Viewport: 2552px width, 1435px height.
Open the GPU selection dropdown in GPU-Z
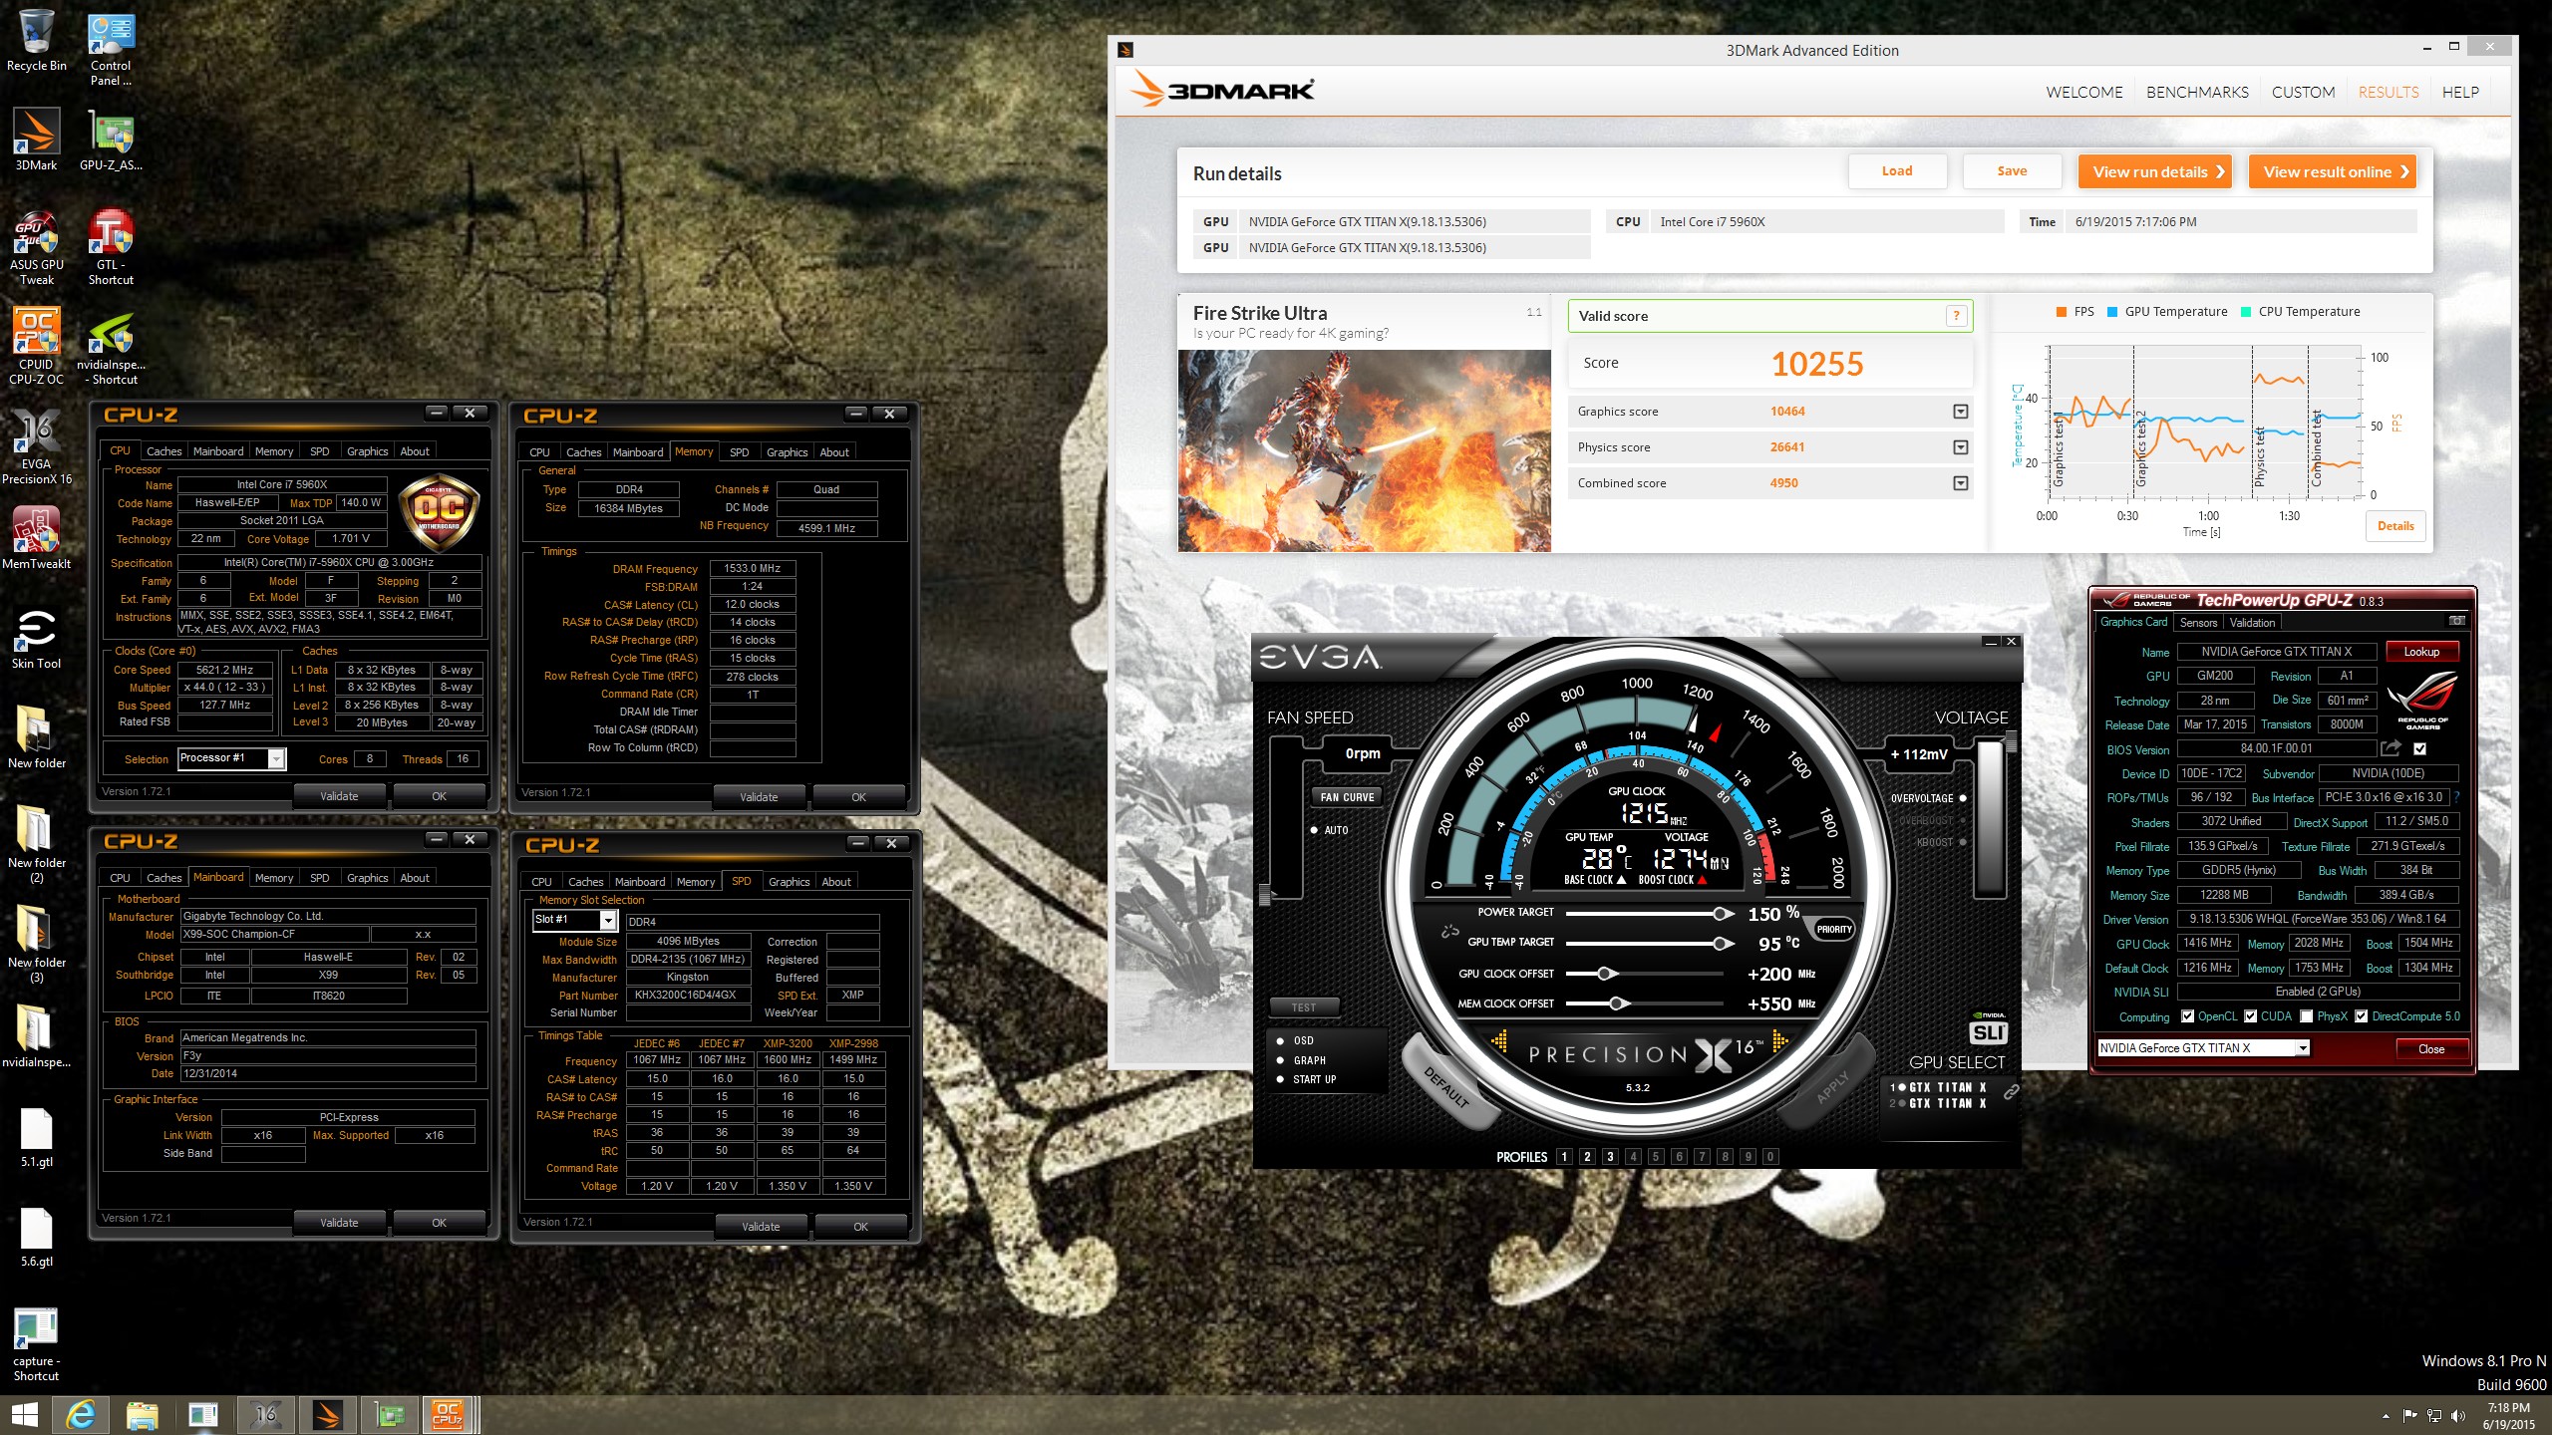2303,1048
